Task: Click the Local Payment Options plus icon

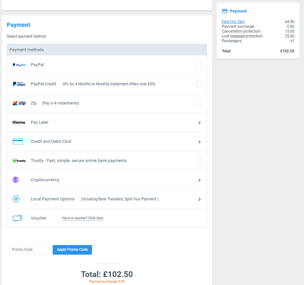Action: pos(16,199)
